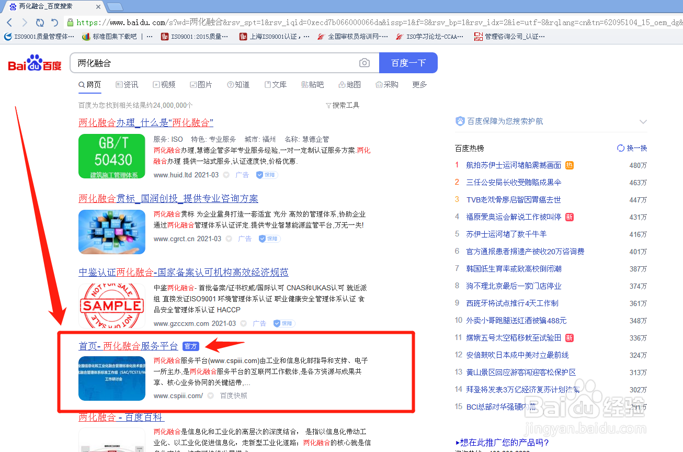
Task: Open ISO9001:2015质量 bookmark
Action: pyautogui.click(x=195, y=37)
